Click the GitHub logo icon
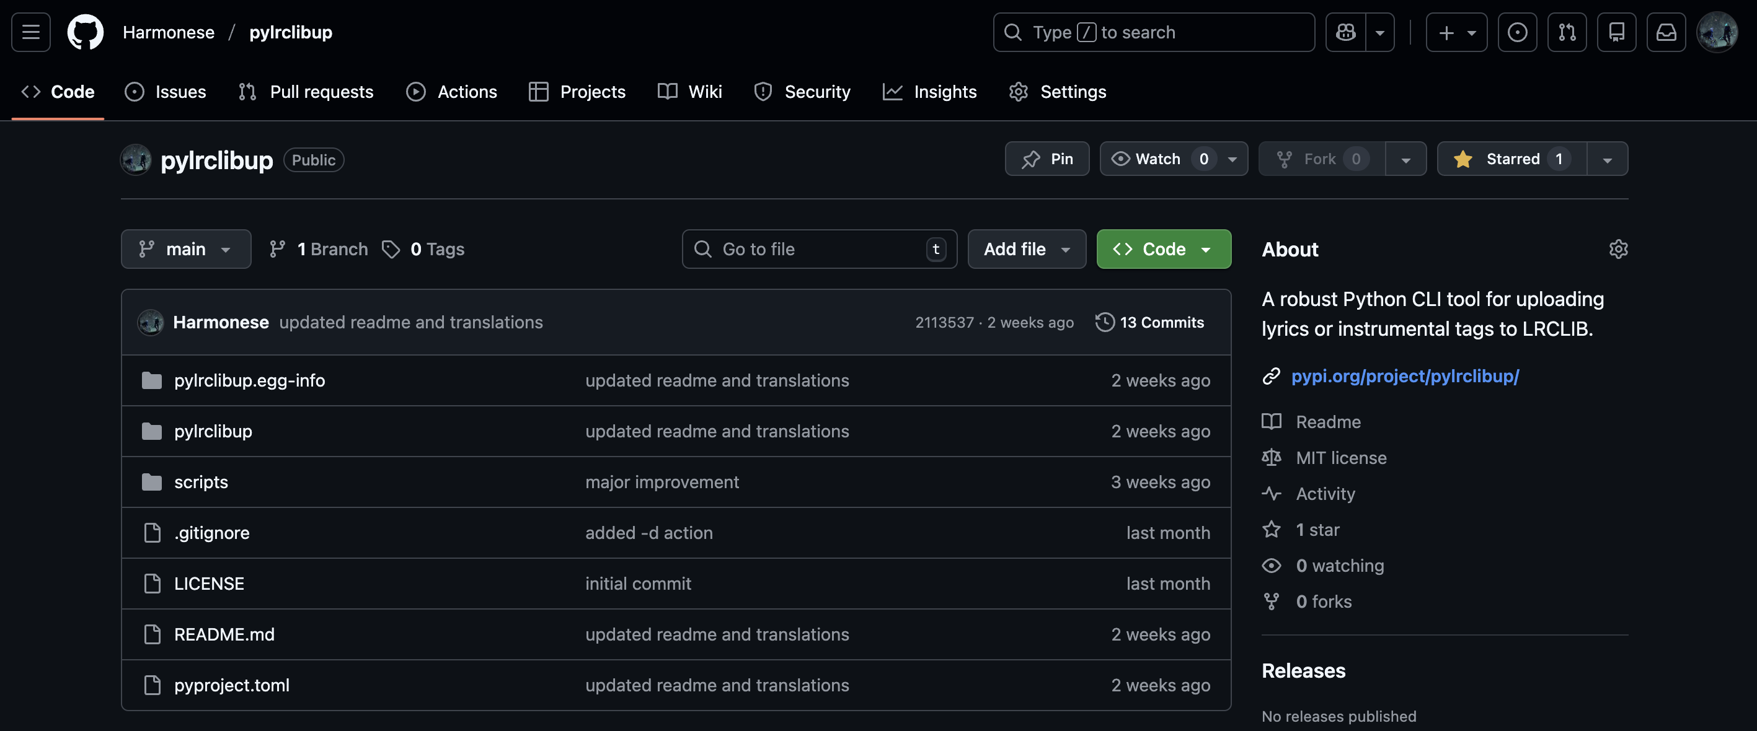The height and width of the screenshot is (731, 1757). 86,32
